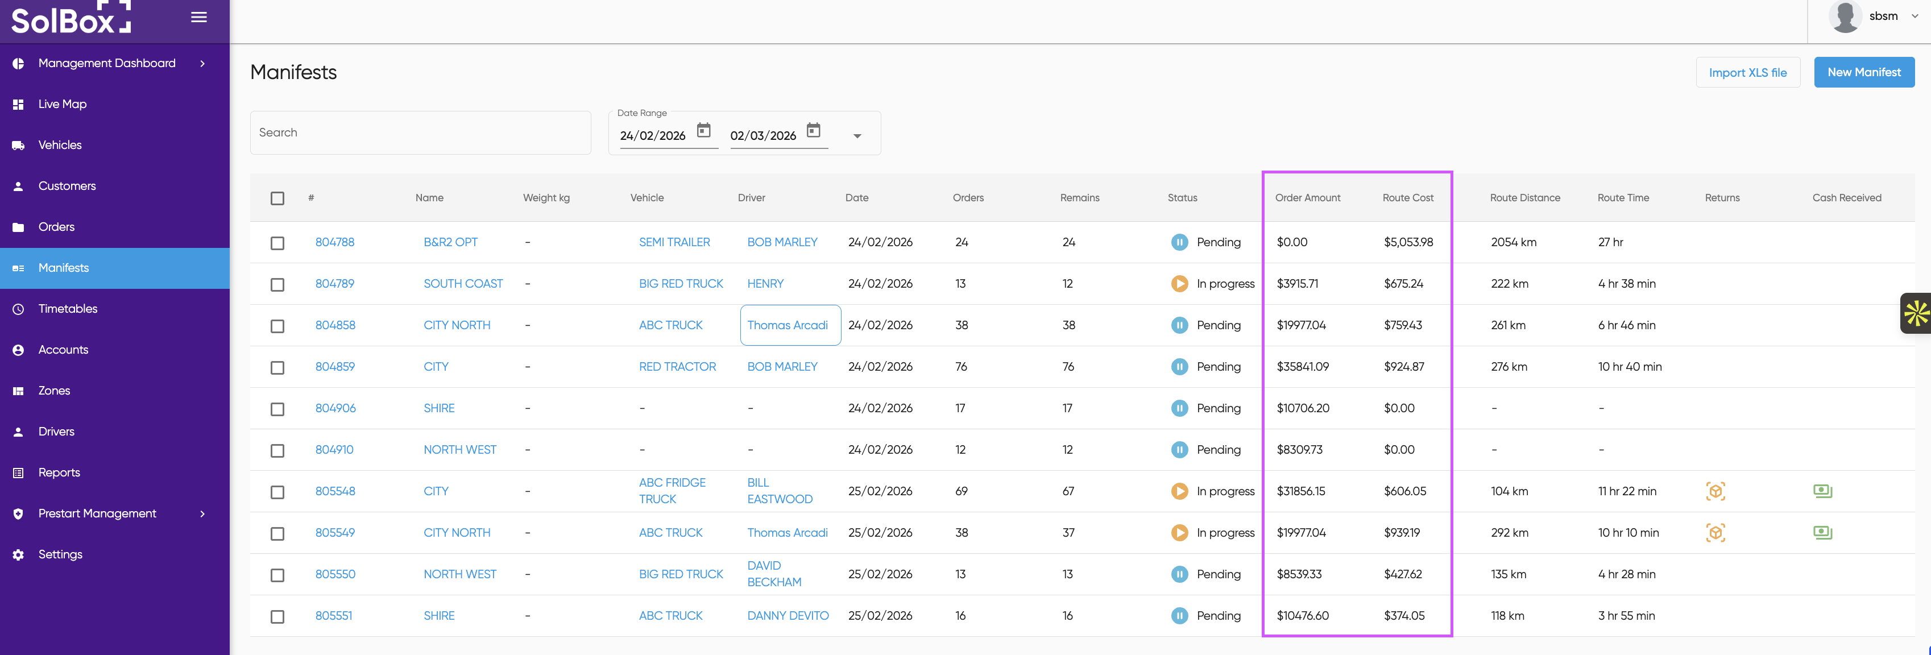Expand the Management Dashboard submenu chevron
This screenshot has height=655, width=1931.
coord(202,64)
